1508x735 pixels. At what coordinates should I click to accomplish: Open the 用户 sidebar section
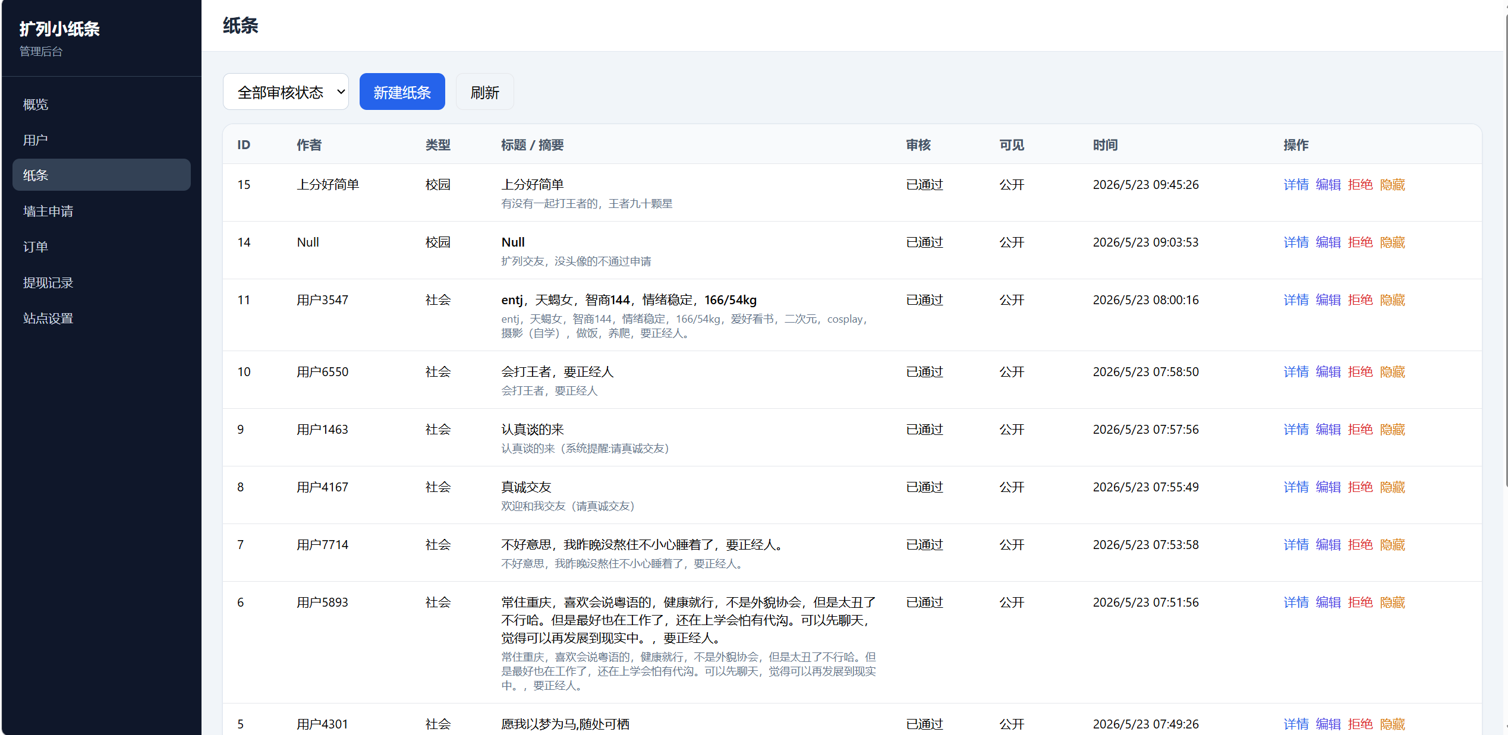(x=101, y=140)
